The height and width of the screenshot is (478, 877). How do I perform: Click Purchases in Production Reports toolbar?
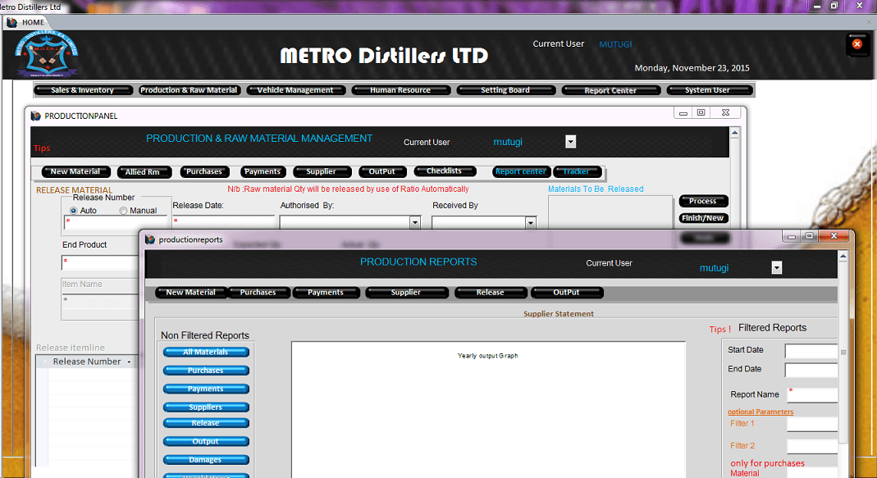(x=258, y=293)
